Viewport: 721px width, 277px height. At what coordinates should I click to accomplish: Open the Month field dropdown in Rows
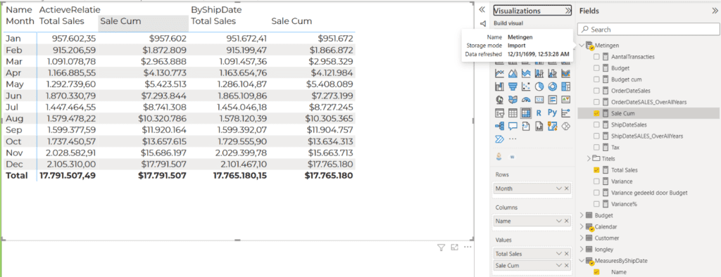tap(558, 188)
